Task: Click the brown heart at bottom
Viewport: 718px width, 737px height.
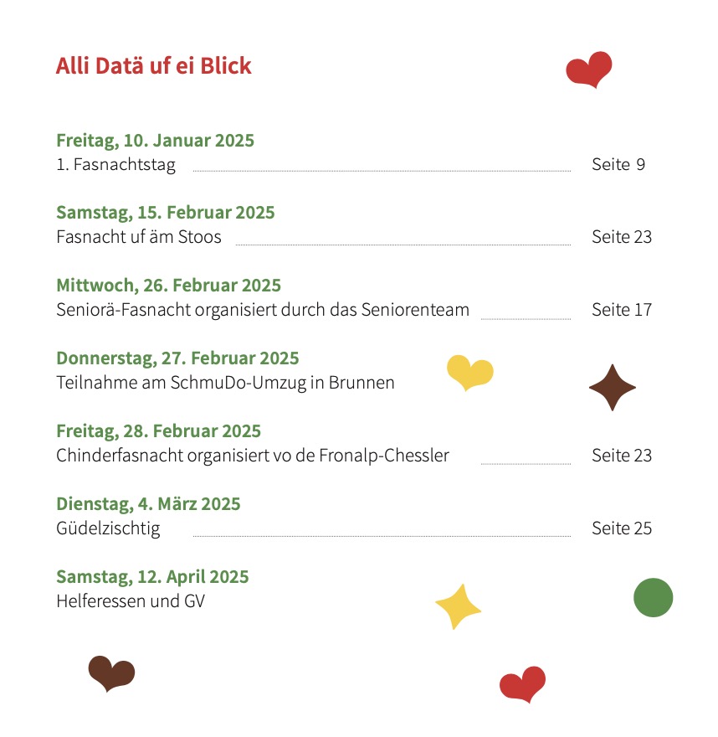Action: coord(112,673)
